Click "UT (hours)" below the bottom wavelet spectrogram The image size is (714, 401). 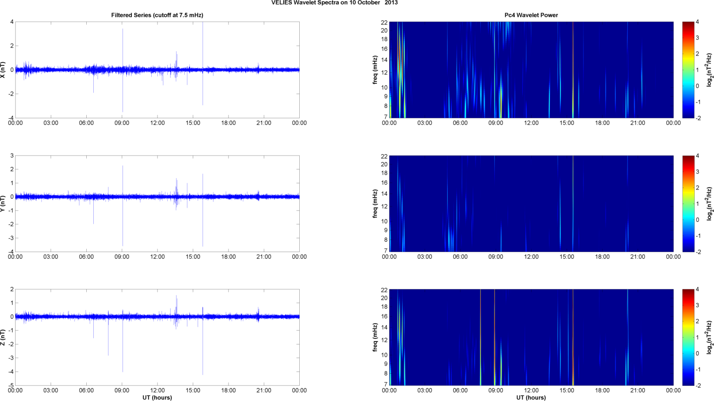531,398
